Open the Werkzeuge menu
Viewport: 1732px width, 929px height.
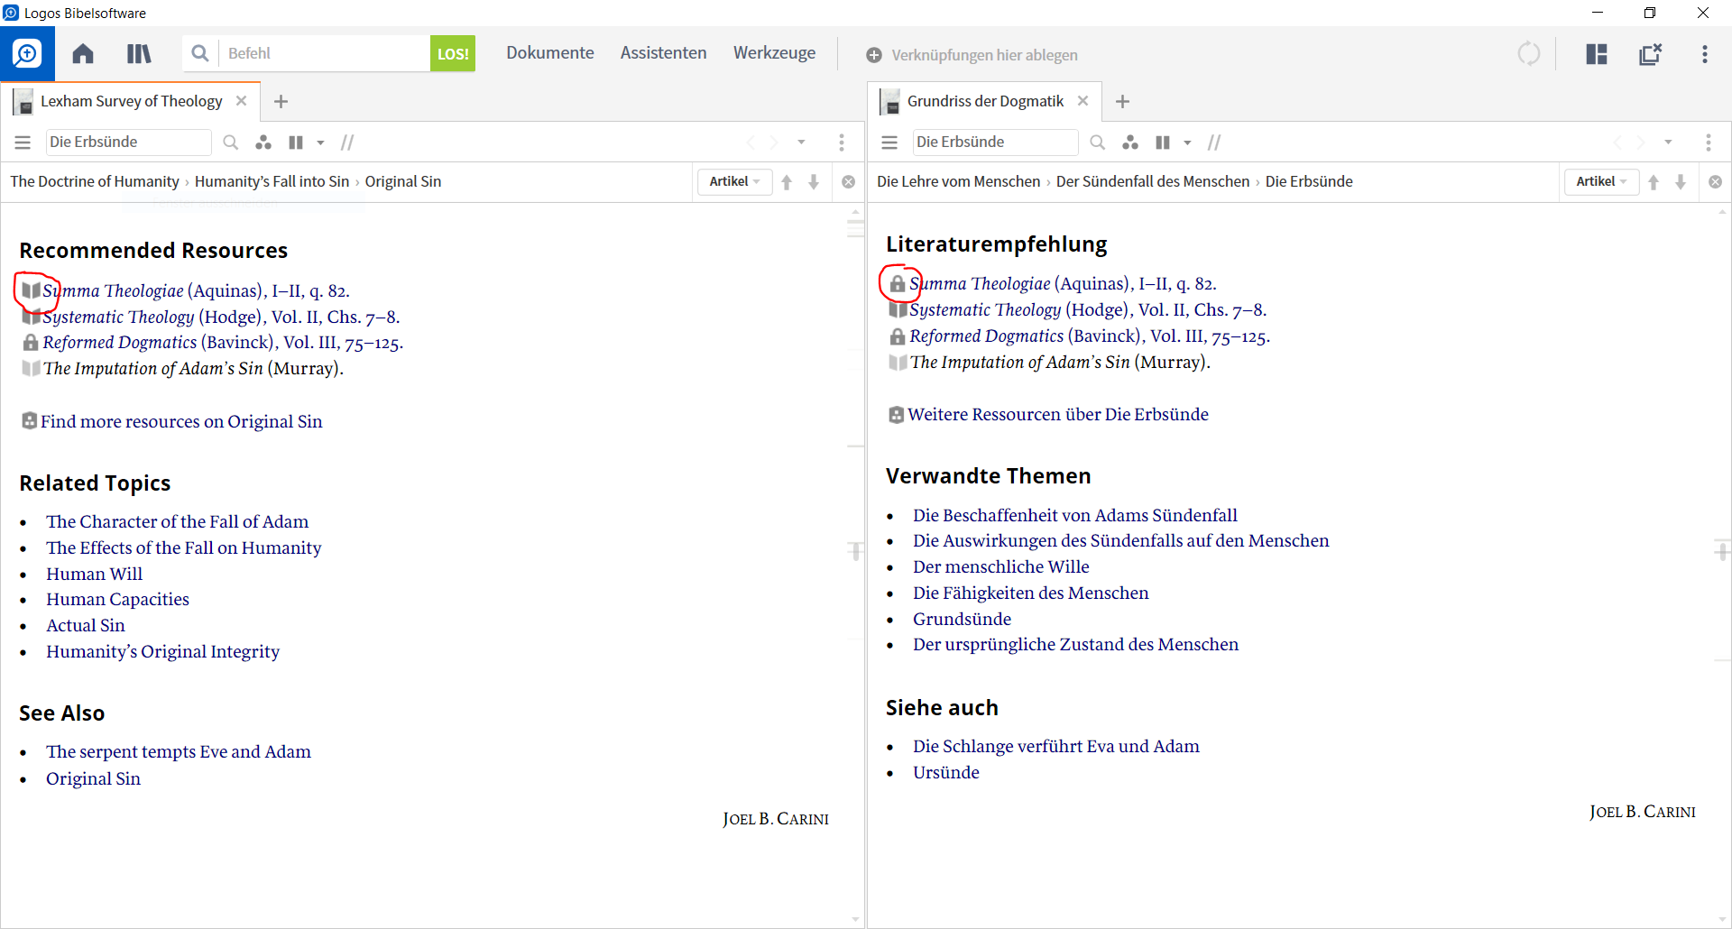(x=774, y=53)
